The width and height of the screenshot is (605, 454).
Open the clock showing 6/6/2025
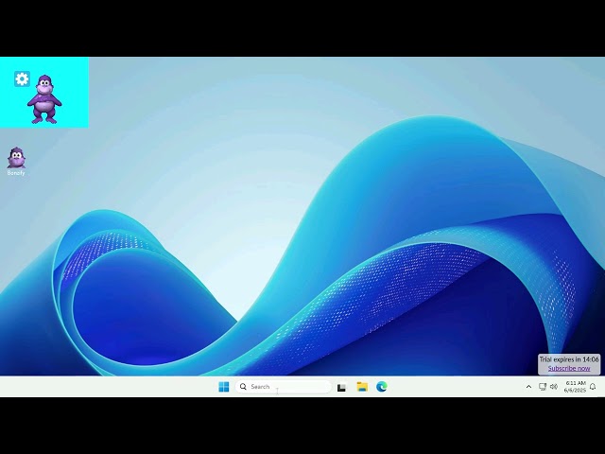575,387
